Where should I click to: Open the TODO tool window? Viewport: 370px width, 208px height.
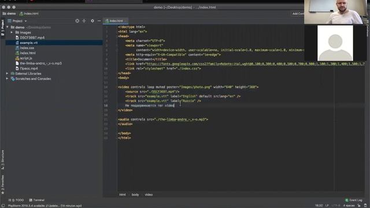click(16, 200)
